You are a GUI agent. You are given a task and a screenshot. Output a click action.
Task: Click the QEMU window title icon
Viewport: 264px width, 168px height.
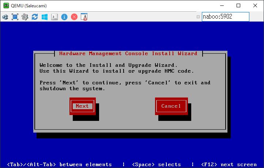click(x=6, y=5)
